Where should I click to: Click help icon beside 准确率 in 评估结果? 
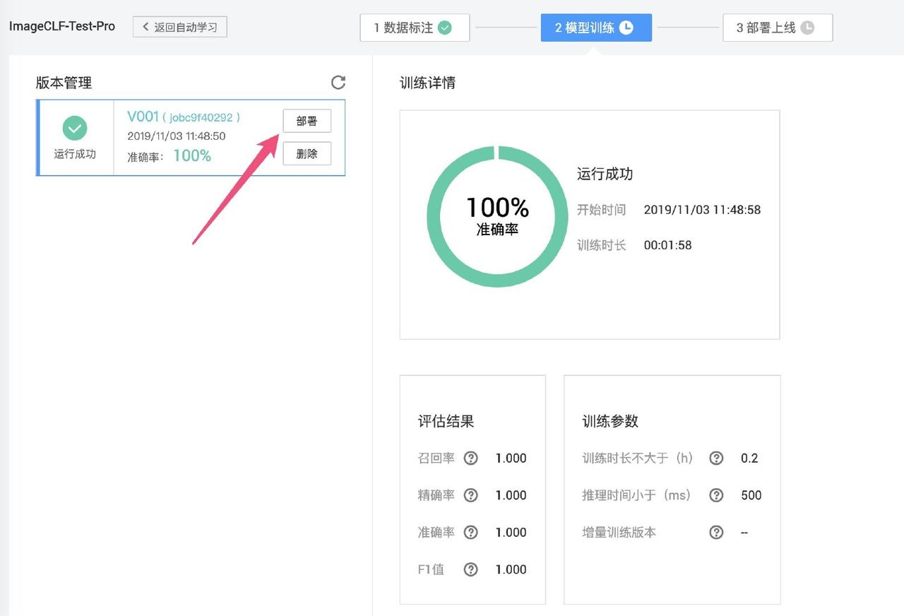tap(470, 532)
